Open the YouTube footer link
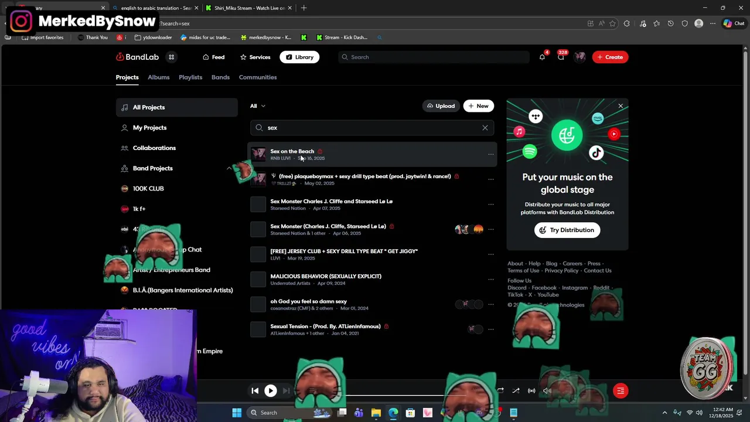Screen dimensions: 750x422 [x=548, y=295]
